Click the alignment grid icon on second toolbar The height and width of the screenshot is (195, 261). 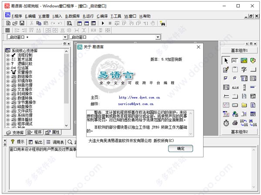pos(8,30)
